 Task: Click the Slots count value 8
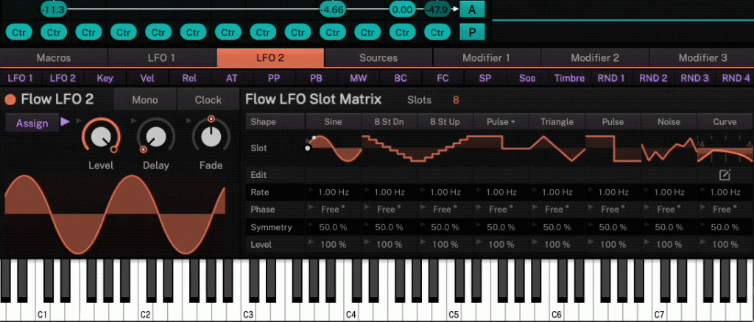pos(456,100)
